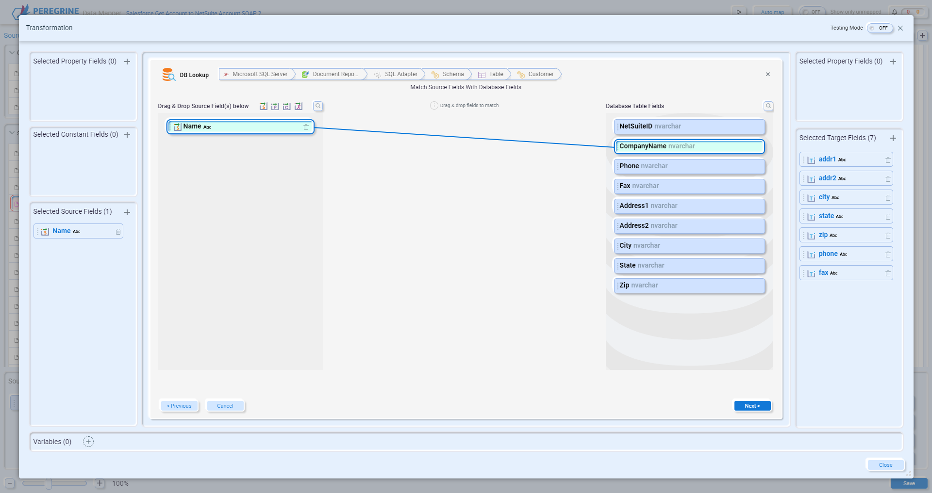Select fax target field
The image size is (932, 493).
click(x=846, y=273)
